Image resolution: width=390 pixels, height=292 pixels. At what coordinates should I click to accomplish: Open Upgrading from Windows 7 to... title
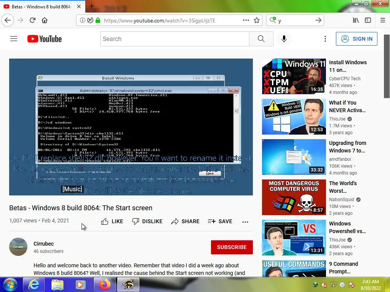347,147
